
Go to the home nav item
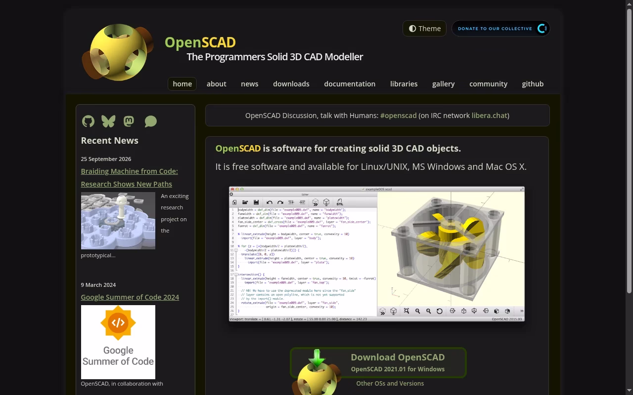coord(182,84)
